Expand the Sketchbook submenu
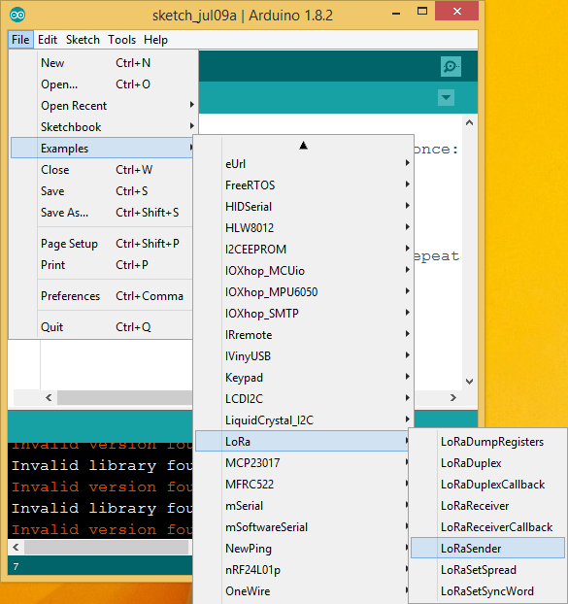Viewport: 568px width, 604px height. tap(102, 127)
